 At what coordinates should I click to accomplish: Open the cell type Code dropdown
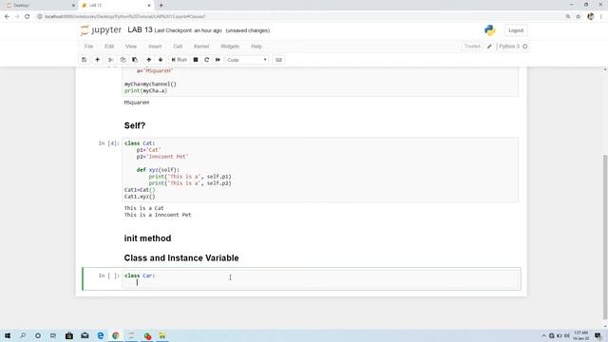(247, 60)
